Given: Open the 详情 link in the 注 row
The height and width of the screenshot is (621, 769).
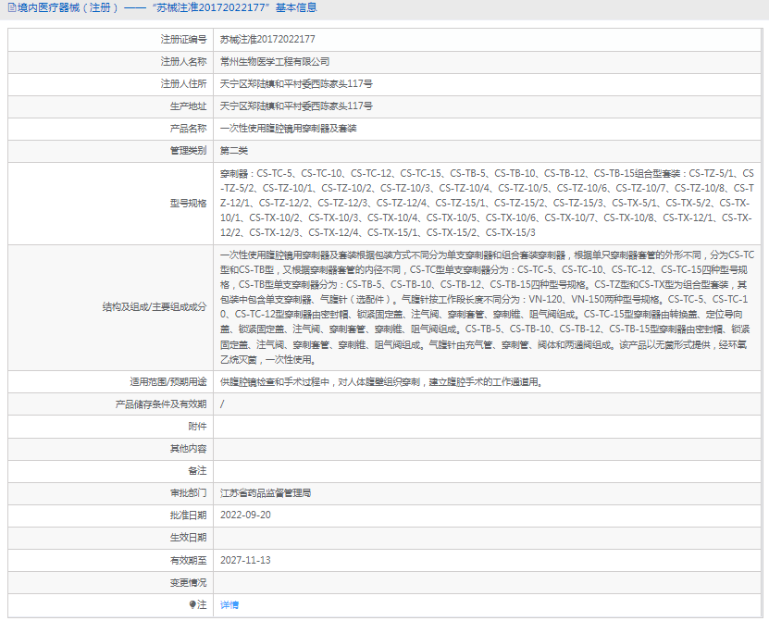Looking at the screenshot, I should [x=229, y=605].
